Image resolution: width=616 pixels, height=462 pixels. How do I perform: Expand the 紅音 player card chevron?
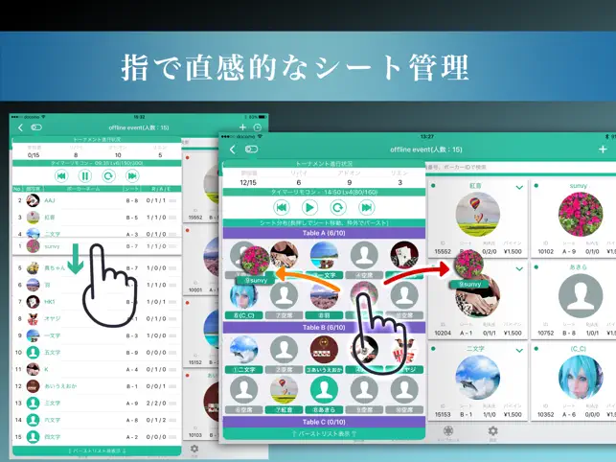coord(519,188)
